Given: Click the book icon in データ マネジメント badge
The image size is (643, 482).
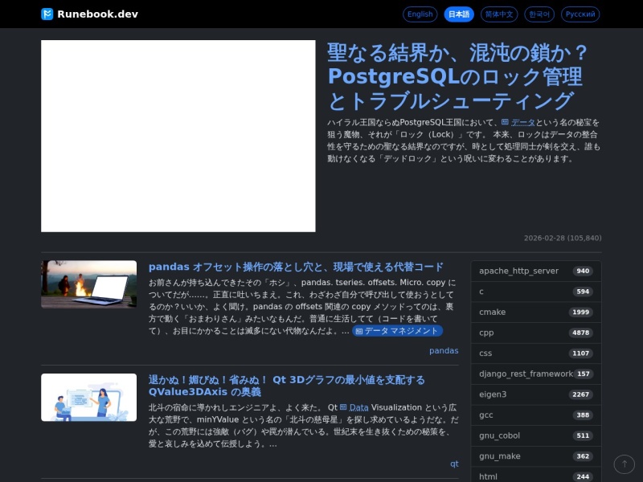Looking at the screenshot, I should click(x=359, y=331).
